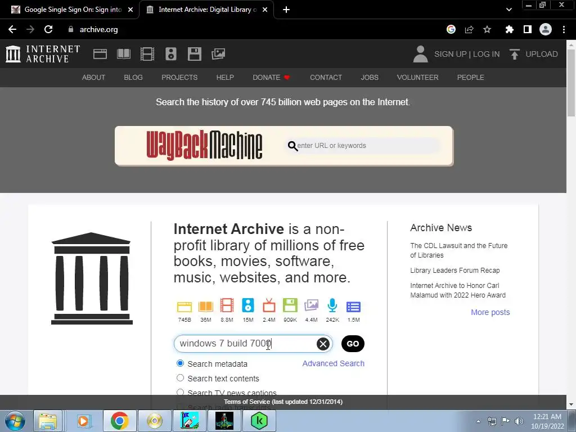This screenshot has width=576, height=432.
Task: Click the Wayback Machine search magnifier icon
Action: (292, 146)
